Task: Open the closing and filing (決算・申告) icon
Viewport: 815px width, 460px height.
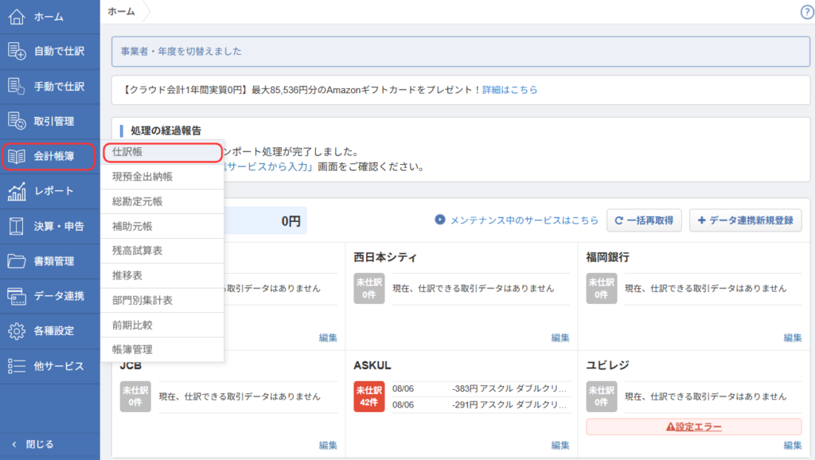Action: pyautogui.click(x=17, y=226)
